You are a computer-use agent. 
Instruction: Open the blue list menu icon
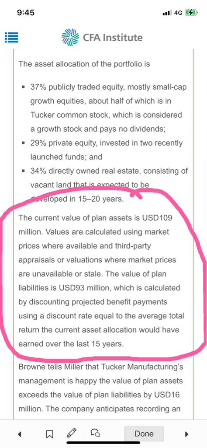12,37
